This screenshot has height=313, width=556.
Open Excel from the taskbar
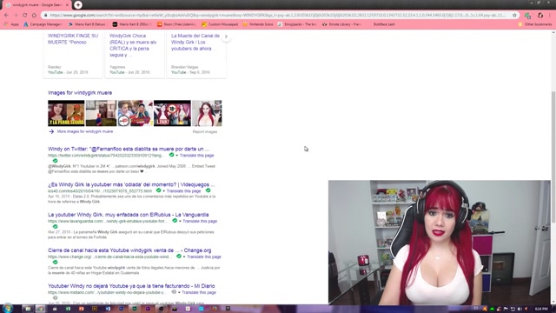(68, 309)
